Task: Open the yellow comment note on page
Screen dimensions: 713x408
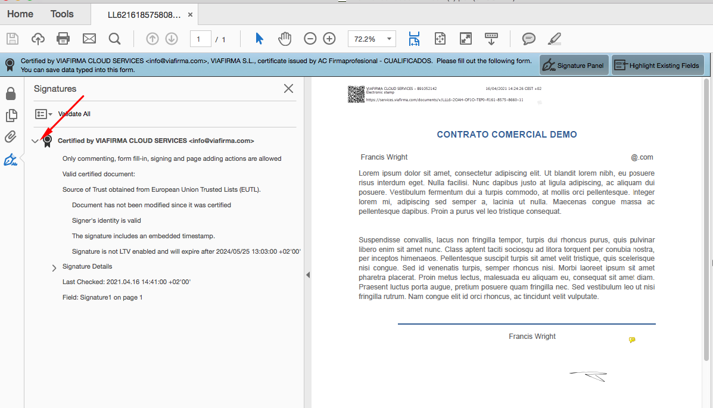Action: 632,340
